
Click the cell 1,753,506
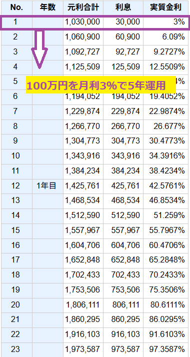(x=83, y=290)
